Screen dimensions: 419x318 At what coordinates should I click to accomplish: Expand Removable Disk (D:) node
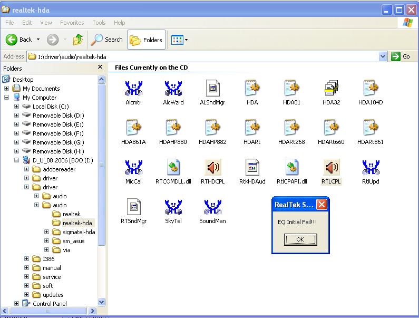(x=16, y=115)
